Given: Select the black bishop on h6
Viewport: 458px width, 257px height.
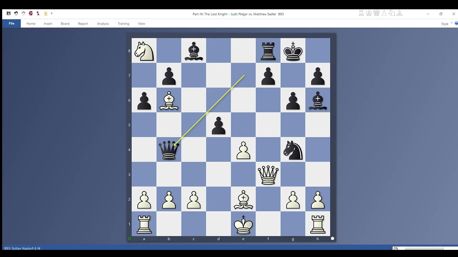Looking at the screenshot, I should point(318,100).
